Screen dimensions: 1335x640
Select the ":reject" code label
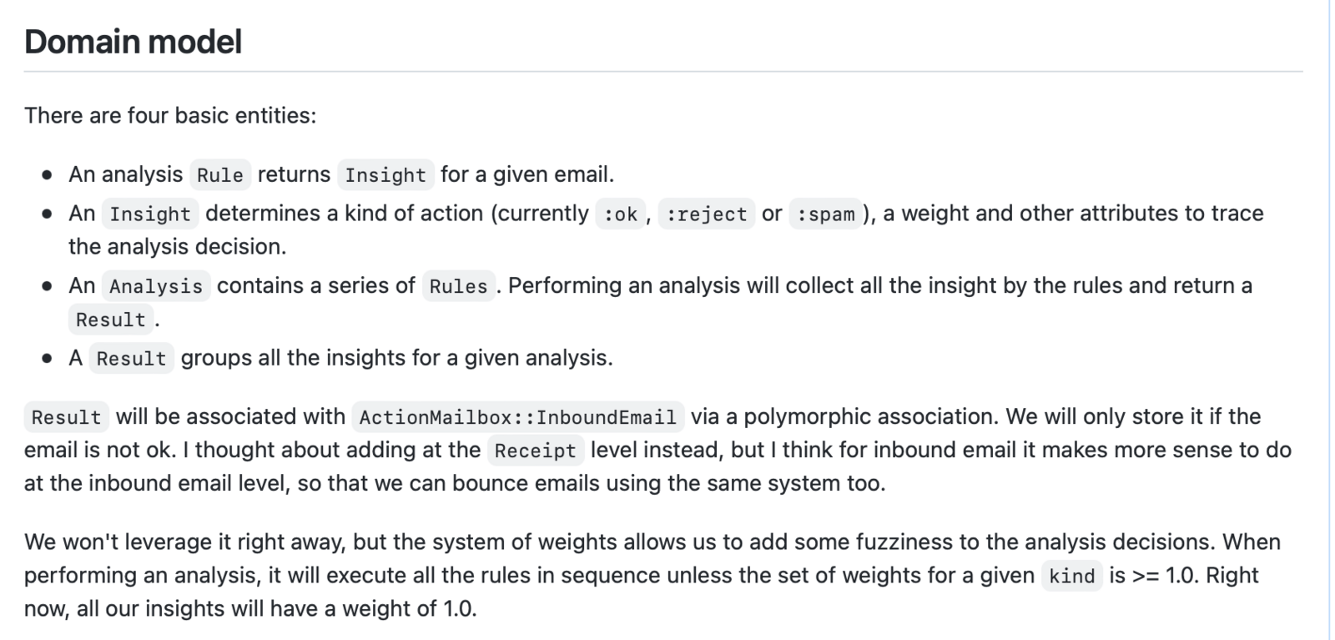pos(707,214)
